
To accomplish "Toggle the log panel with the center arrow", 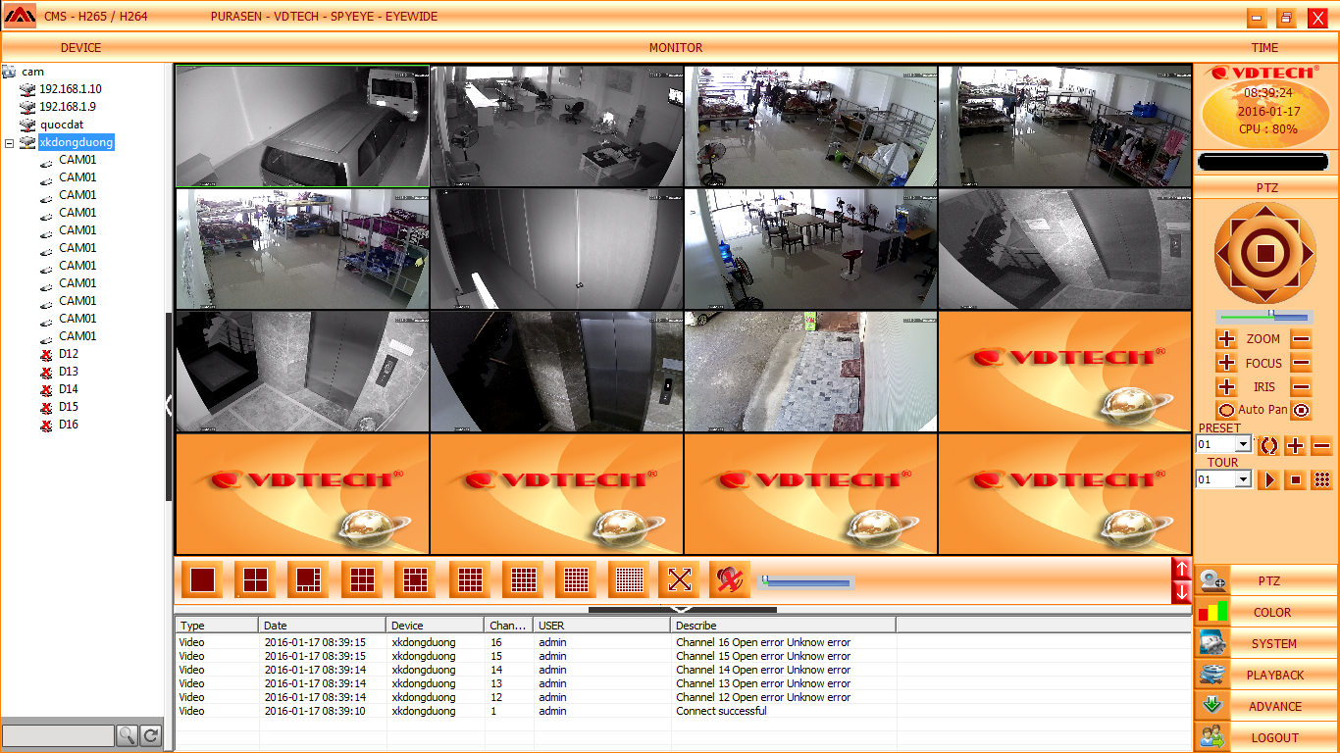I will (683, 610).
